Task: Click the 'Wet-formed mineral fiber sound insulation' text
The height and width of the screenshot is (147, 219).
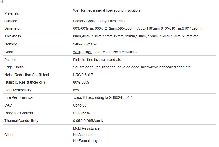Action: click(x=106, y=11)
